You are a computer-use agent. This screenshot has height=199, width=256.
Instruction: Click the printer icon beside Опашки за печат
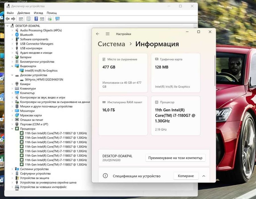pyautogui.click(x=17, y=120)
